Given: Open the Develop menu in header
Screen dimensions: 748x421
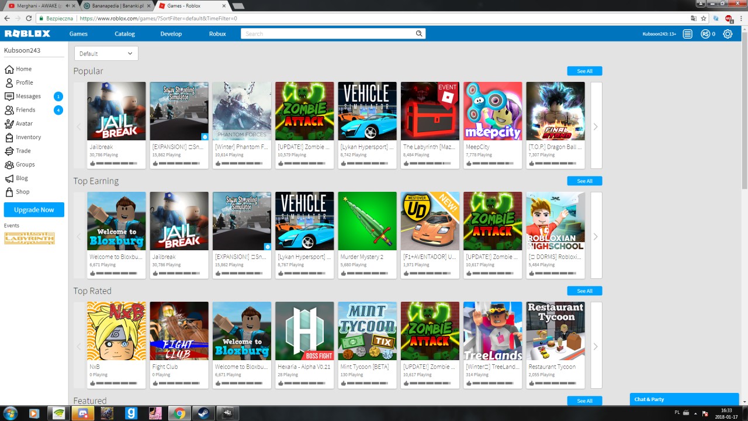Looking at the screenshot, I should (x=171, y=34).
